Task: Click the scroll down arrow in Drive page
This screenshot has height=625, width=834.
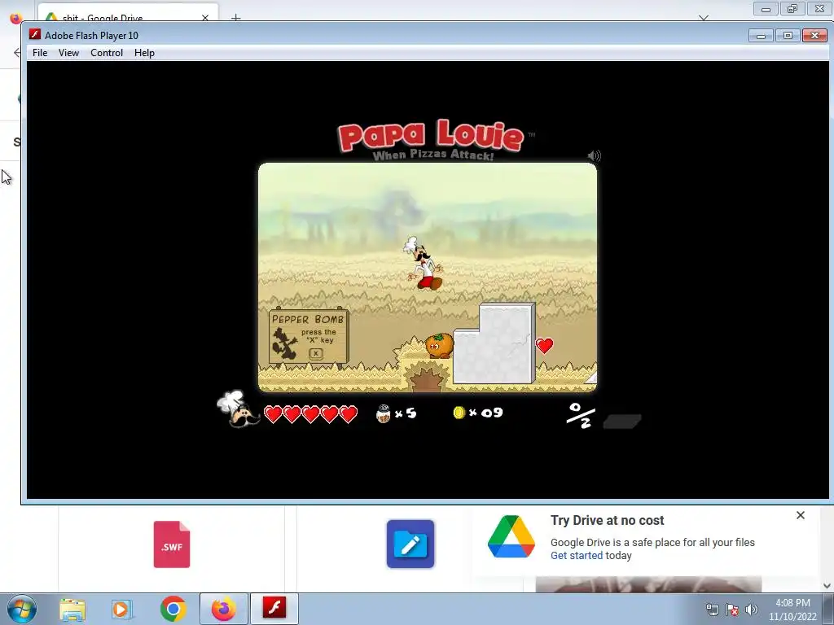Action: click(x=827, y=586)
